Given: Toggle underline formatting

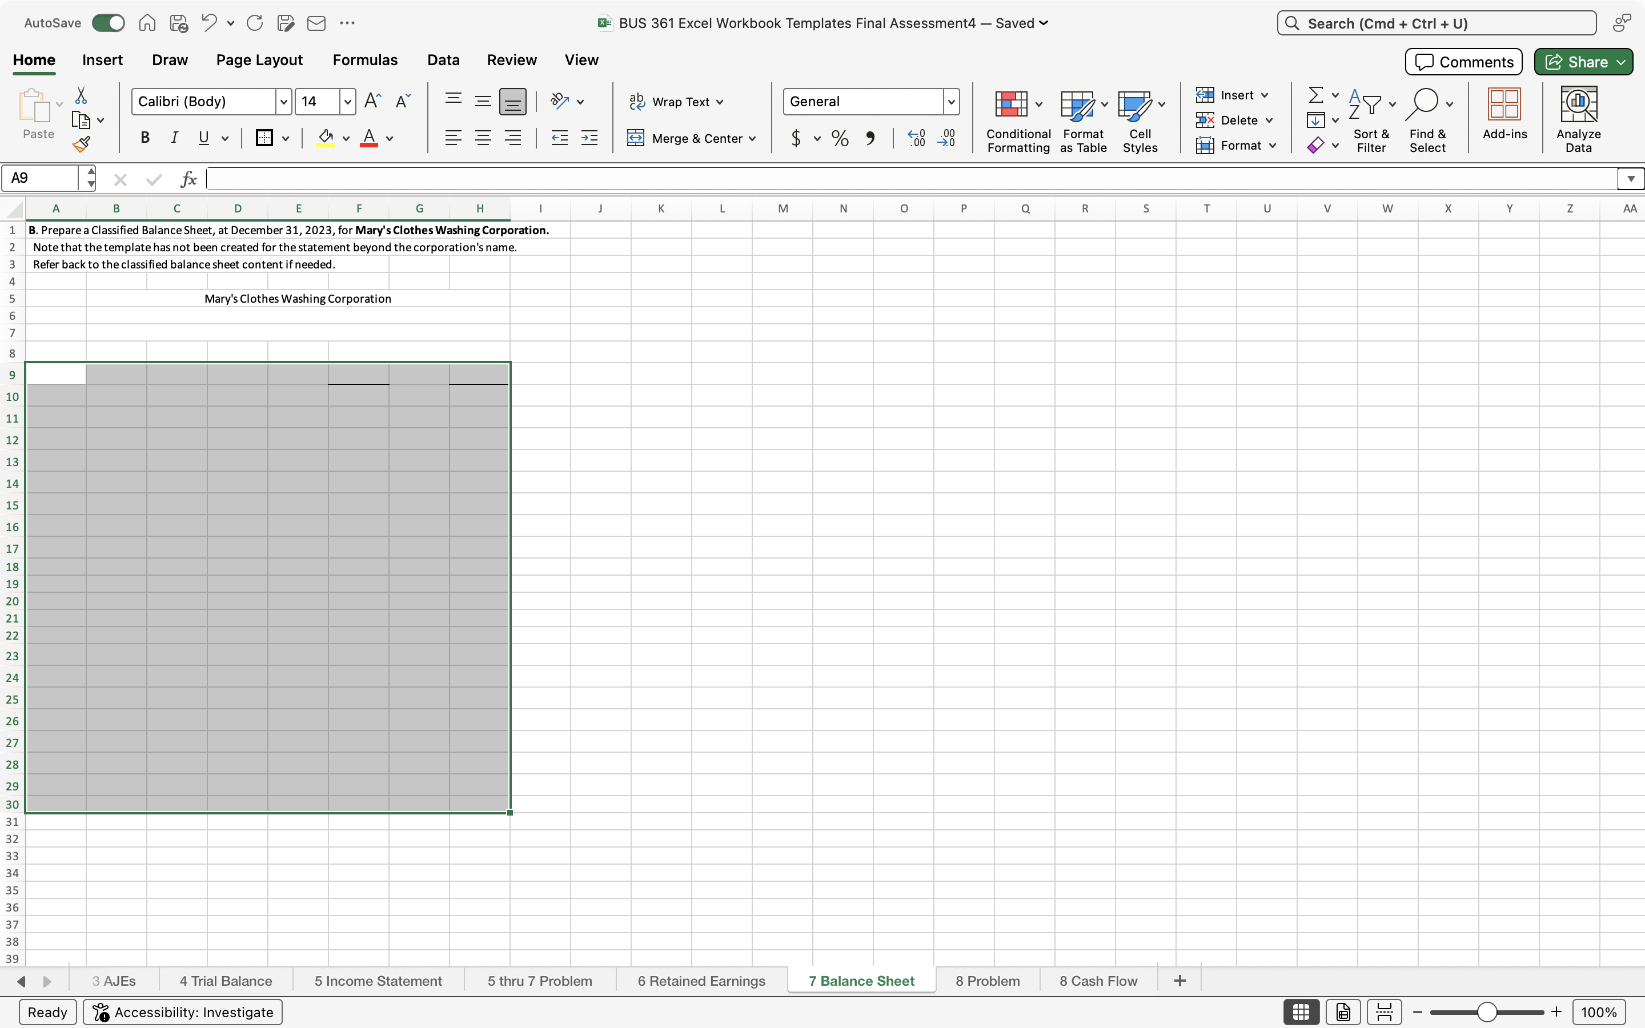Looking at the screenshot, I should click(x=203, y=138).
